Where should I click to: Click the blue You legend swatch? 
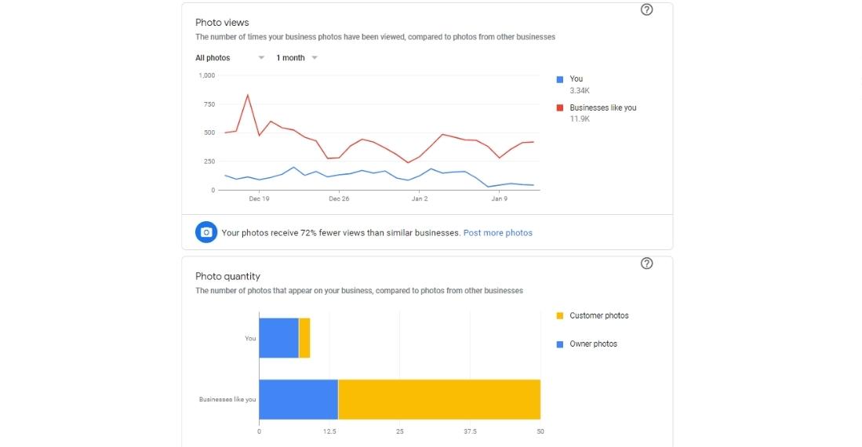(559, 79)
